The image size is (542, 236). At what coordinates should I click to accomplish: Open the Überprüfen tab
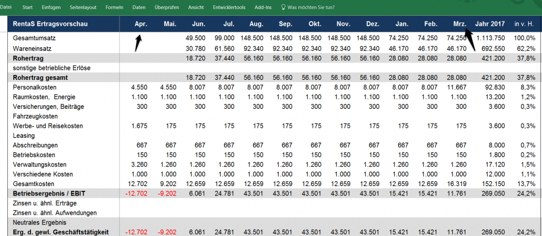(x=167, y=7)
